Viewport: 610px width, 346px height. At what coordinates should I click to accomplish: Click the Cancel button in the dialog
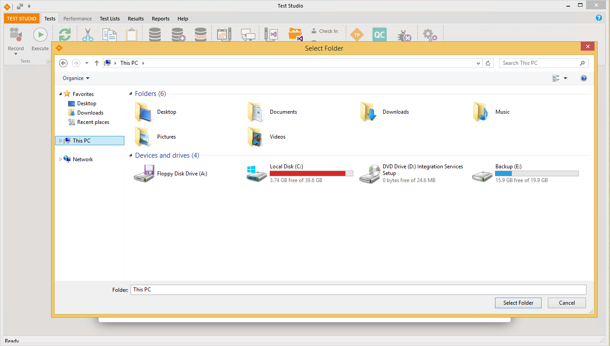[x=567, y=303]
